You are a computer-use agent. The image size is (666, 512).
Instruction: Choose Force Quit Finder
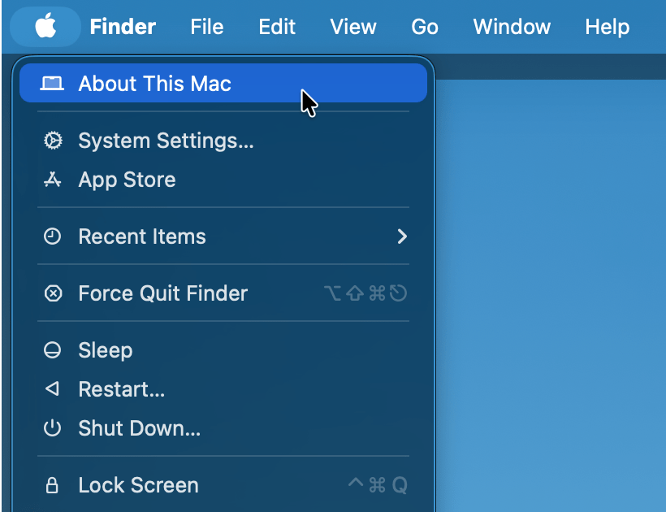(223, 293)
